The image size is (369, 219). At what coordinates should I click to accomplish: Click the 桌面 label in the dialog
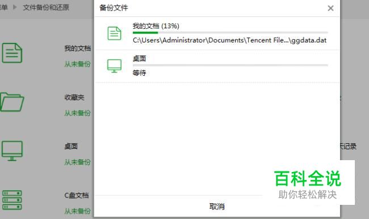tap(139, 58)
